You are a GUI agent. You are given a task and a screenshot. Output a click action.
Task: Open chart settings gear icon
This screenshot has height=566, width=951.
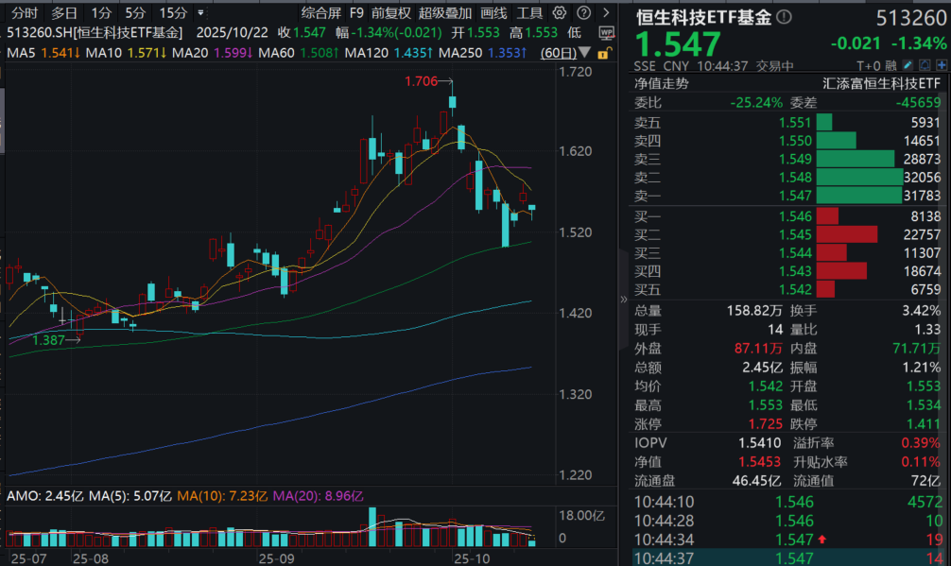tap(560, 13)
